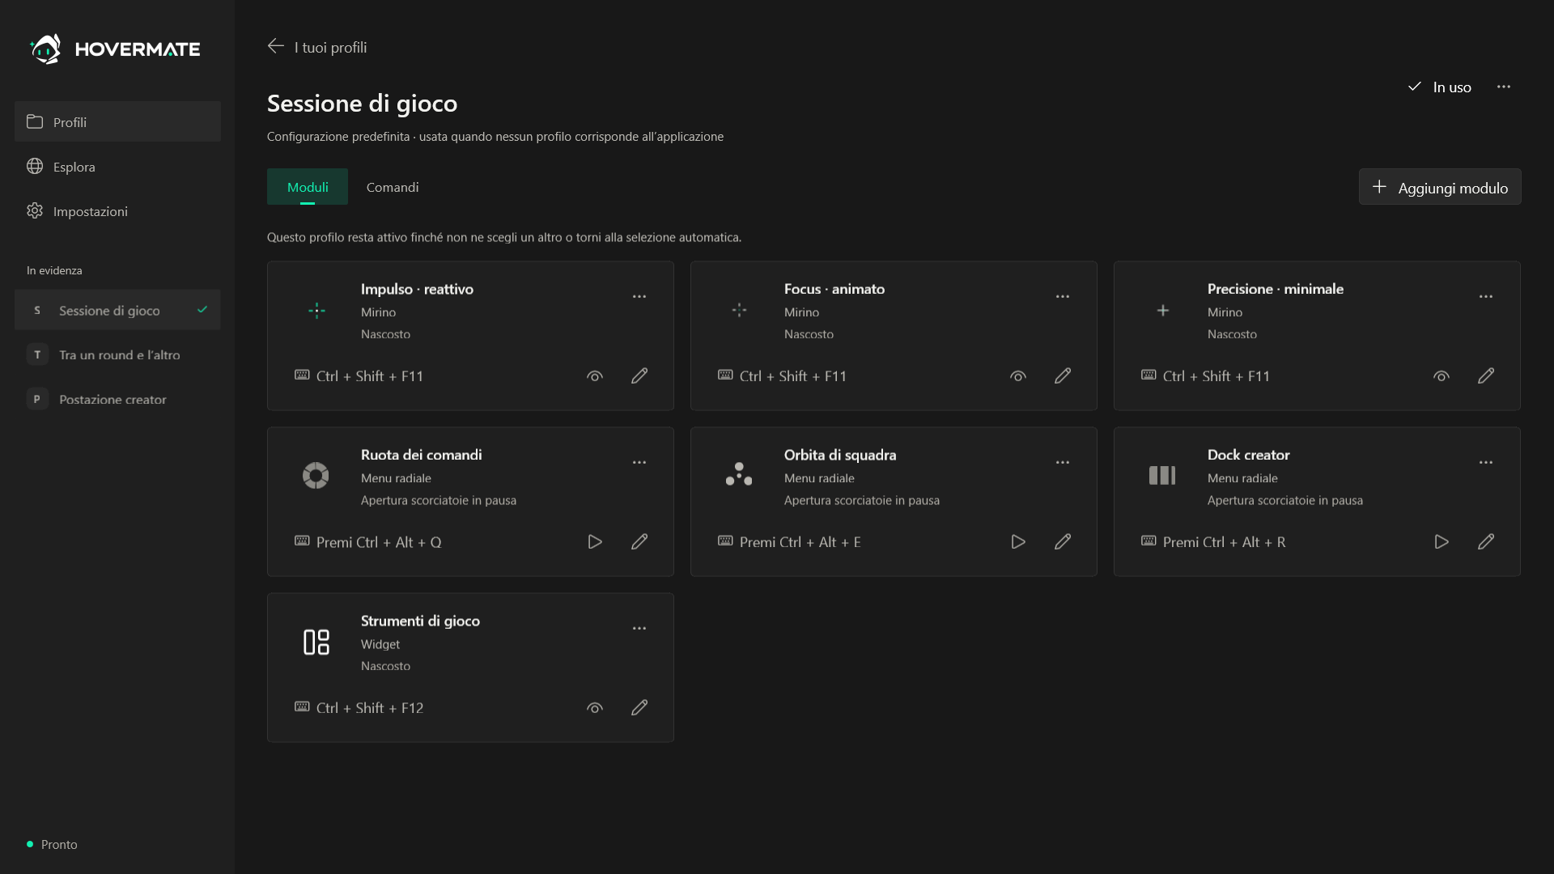Edit the Dock creator module with the pencil

pyautogui.click(x=1486, y=541)
